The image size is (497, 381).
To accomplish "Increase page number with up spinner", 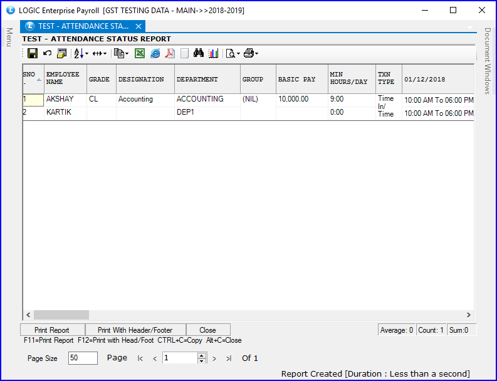I will (202, 355).
